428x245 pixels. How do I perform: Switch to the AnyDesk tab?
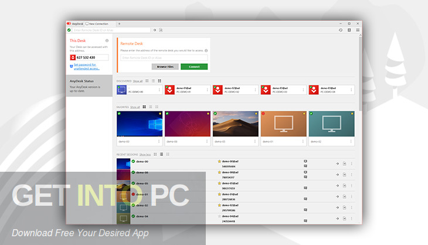coord(75,23)
